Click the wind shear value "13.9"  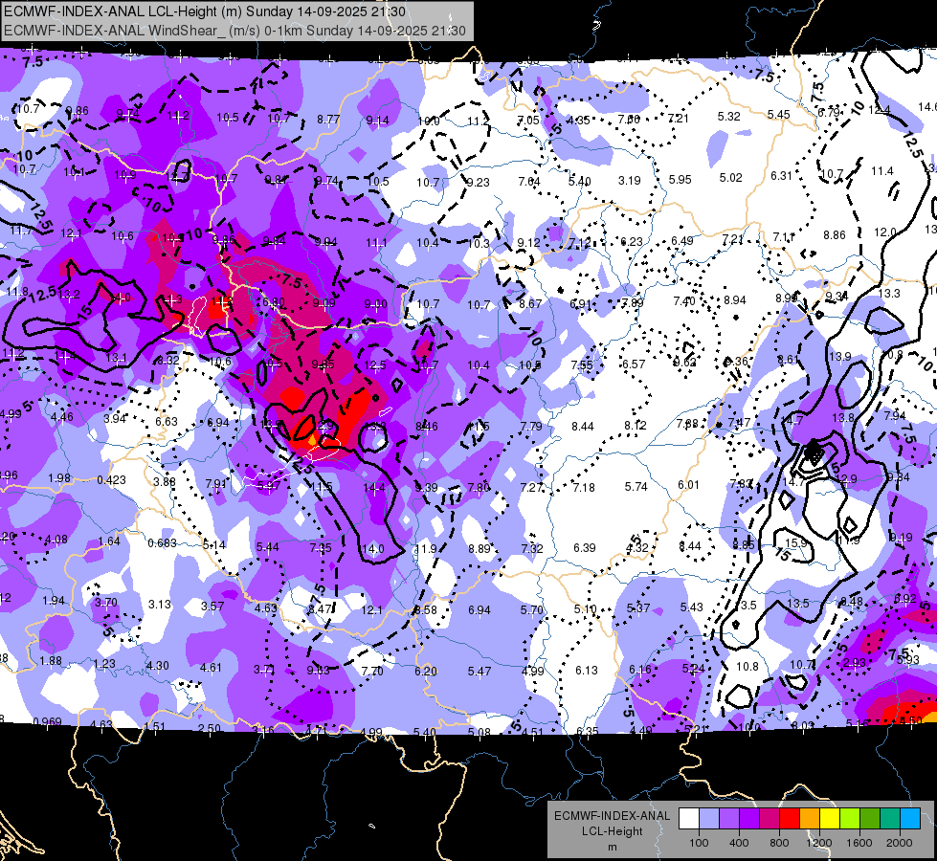coord(839,356)
